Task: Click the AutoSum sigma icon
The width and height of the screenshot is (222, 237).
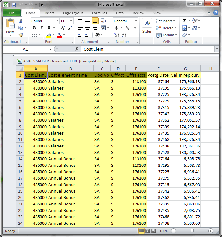Action: 185,21
